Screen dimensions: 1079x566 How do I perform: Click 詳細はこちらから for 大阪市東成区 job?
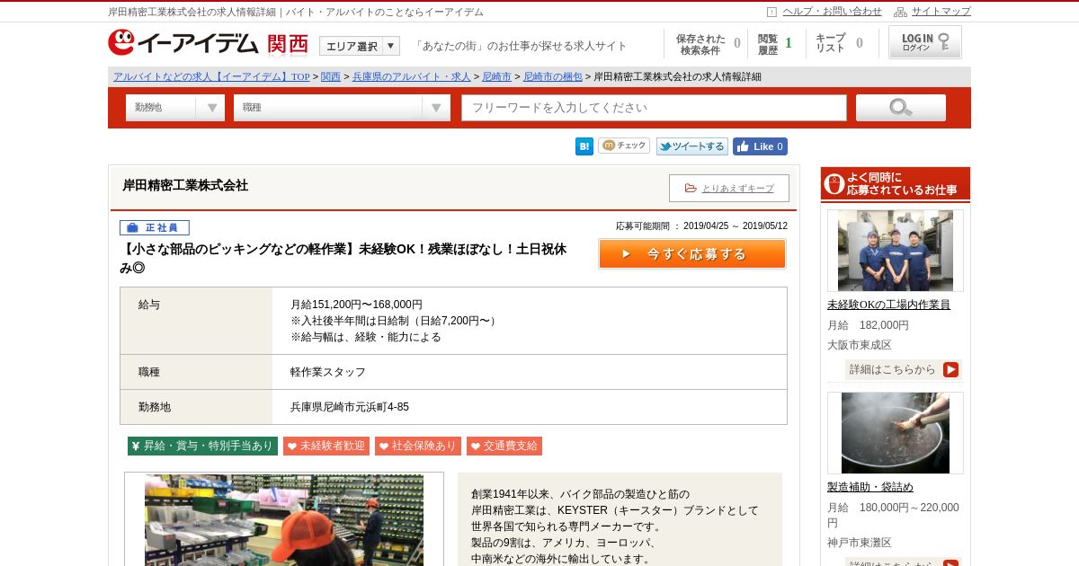[x=904, y=369]
